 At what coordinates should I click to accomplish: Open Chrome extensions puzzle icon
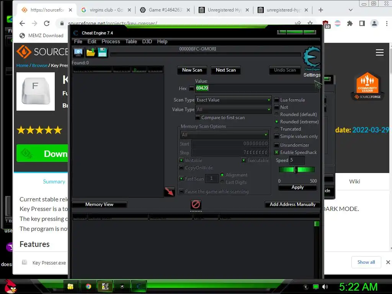350,23
